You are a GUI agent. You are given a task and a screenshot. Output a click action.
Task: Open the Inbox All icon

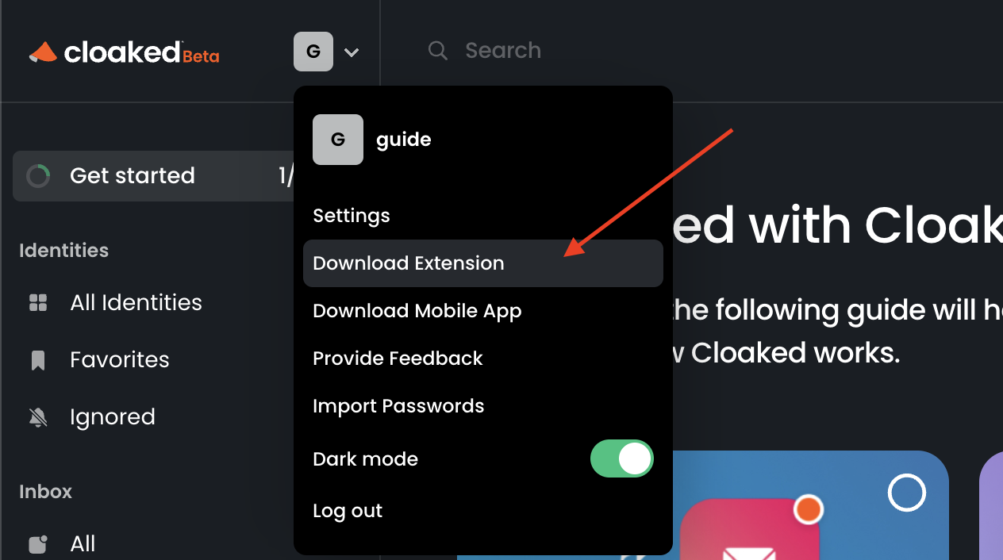tap(38, 544)
